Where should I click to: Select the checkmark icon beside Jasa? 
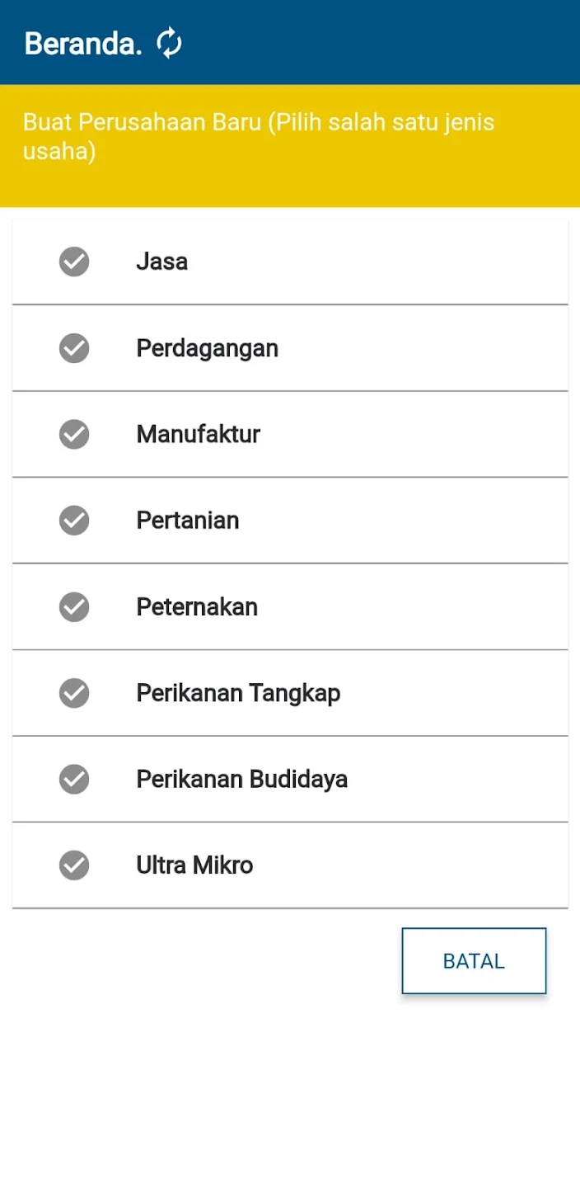pyautogui.click(x=74, y=262)
